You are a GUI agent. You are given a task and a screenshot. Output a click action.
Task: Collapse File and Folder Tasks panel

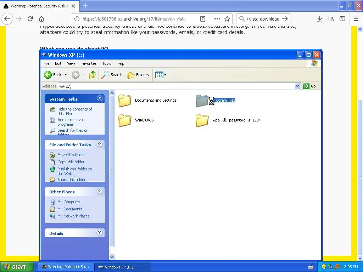(x=100, y=144)
